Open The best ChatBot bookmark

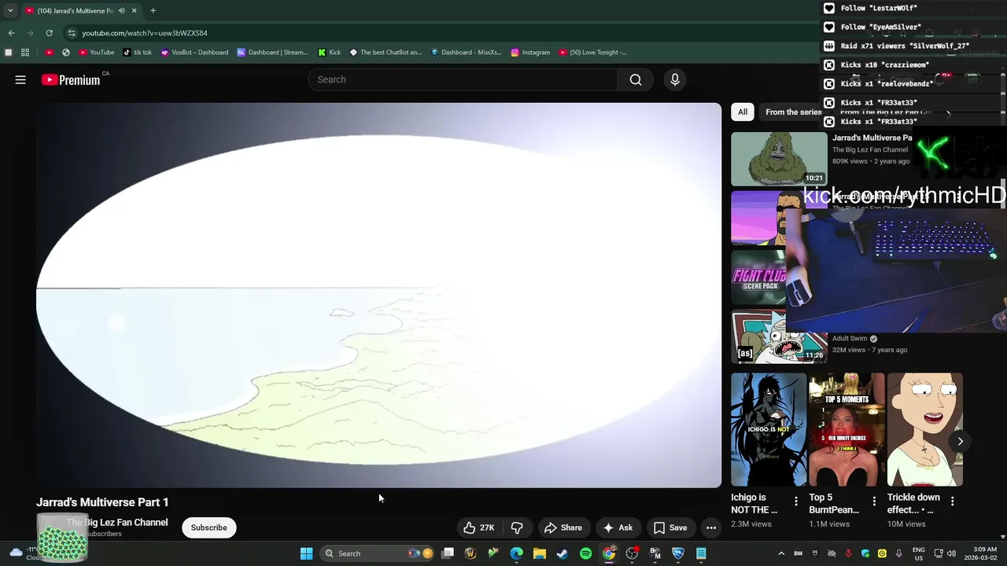385,53
